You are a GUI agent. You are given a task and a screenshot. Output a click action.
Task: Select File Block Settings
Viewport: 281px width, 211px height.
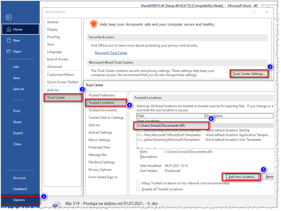tap(102, 162)
